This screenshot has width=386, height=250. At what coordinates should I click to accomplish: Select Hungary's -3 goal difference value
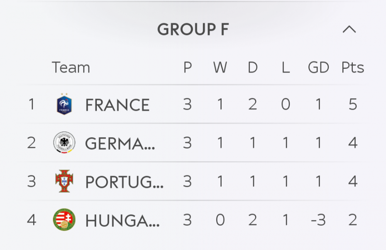point(318,220)
